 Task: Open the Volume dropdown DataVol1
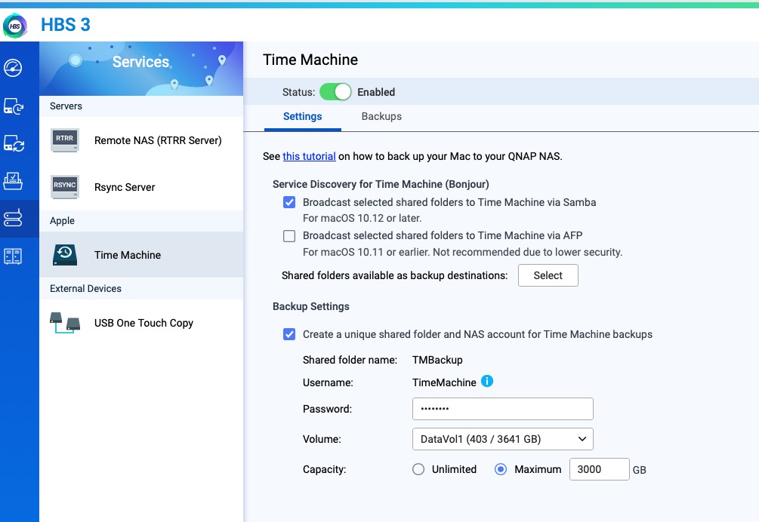tap(503, 439)
